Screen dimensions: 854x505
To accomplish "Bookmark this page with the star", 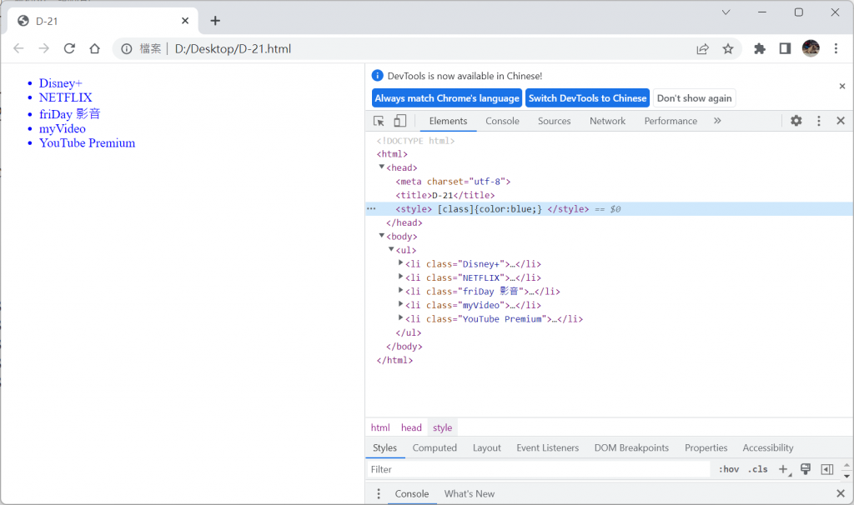I will 727,49.
